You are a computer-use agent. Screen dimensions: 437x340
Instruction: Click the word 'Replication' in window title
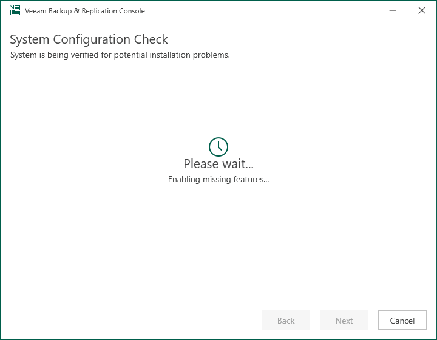(x=99, y=11)
